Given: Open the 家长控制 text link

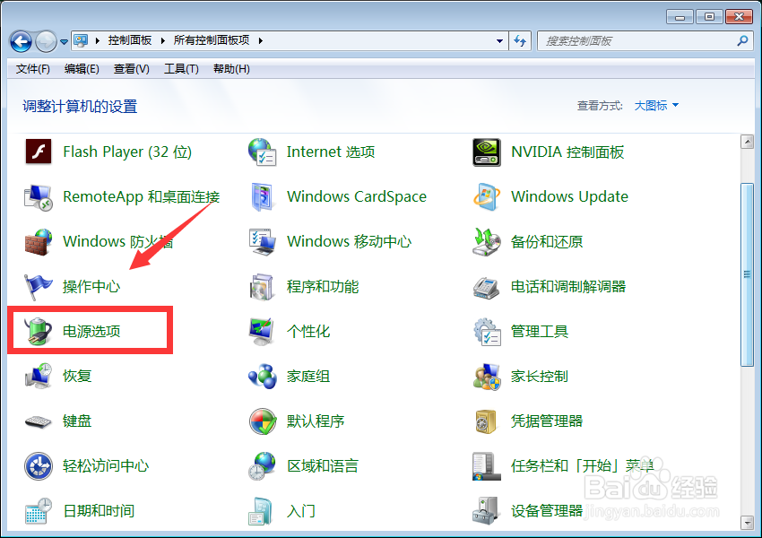Looking at the screenshot, I should [x=540, y=377].
